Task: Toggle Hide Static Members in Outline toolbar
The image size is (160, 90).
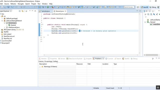Action: point(157,14)
